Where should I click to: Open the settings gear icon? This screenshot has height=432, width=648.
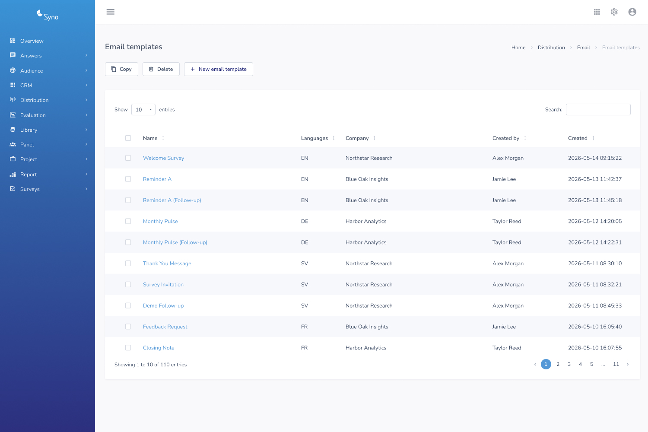pyautogui.click(x=614, y=12)
